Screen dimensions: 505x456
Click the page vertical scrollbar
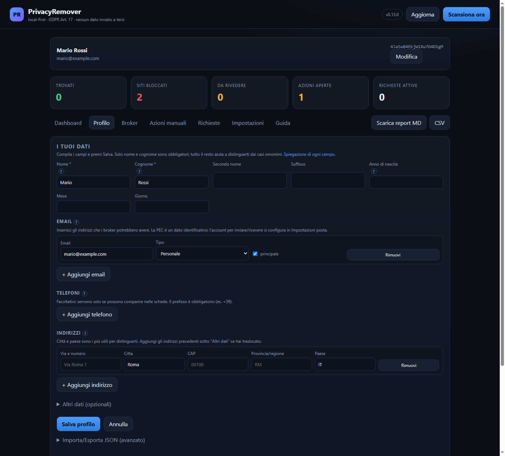[x=502, y=186]
